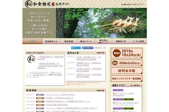Click the 和食検定 site logo in header
The image size is (169, 112).
(47, 4)
